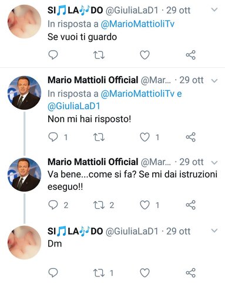Like the 'Se vuoi ti guardo' tweet
This screenshot has height=283, width=225.
pos(145,55)
